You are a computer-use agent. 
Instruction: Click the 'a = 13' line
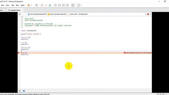24,42
